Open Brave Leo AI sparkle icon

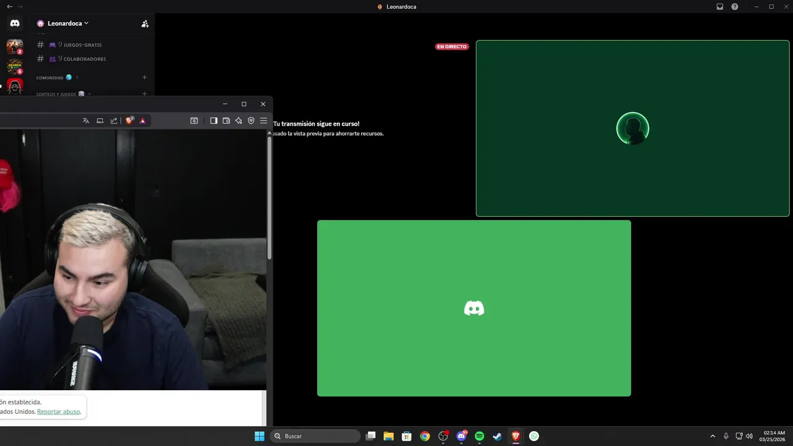[x=239, y=121]
